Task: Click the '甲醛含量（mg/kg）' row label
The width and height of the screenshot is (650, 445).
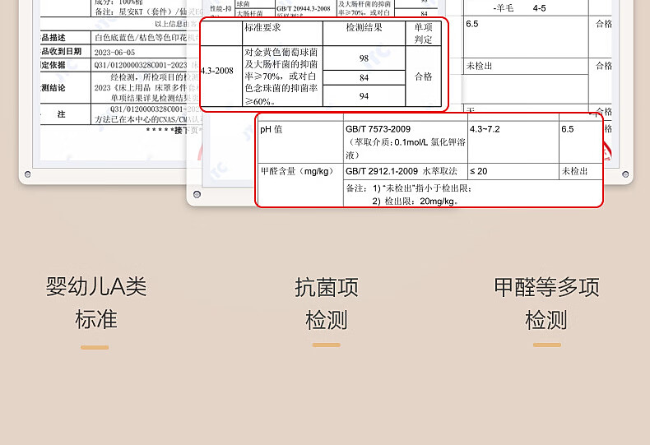Action: pos(297,171)
